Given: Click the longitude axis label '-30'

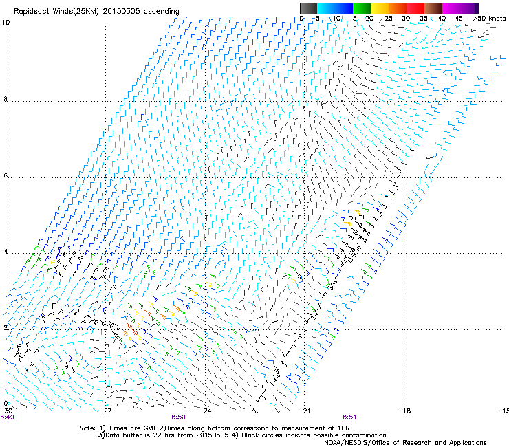Looking at the screenshot, I should coord(6,411).
